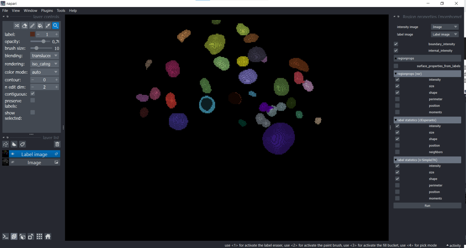Reset view with home icon
Screen dimensions: 466x248
coord(48,237)
